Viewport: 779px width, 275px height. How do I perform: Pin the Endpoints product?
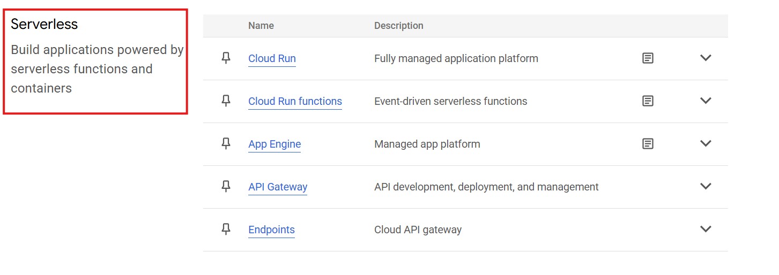[226, 230]
